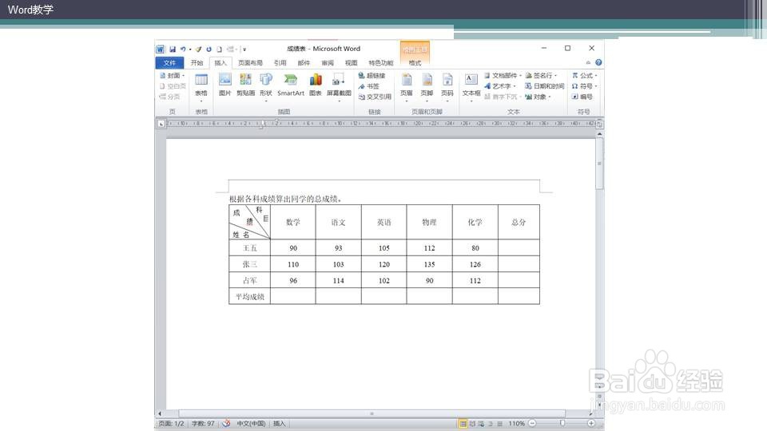Open the 签名行 (Signature Line) dropdown

pos(541,76)
